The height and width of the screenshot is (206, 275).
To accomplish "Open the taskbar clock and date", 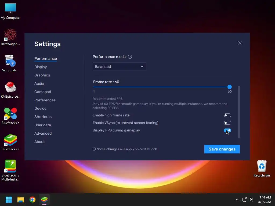I will click(265, 200).
